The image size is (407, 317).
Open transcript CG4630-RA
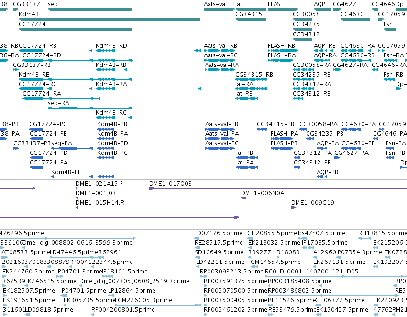click(x=358, y=46)
